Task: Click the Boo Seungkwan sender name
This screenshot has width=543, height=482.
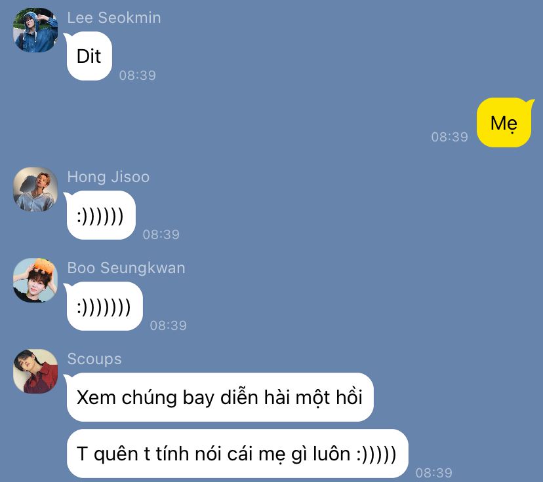Action: (x=126, y=268)
